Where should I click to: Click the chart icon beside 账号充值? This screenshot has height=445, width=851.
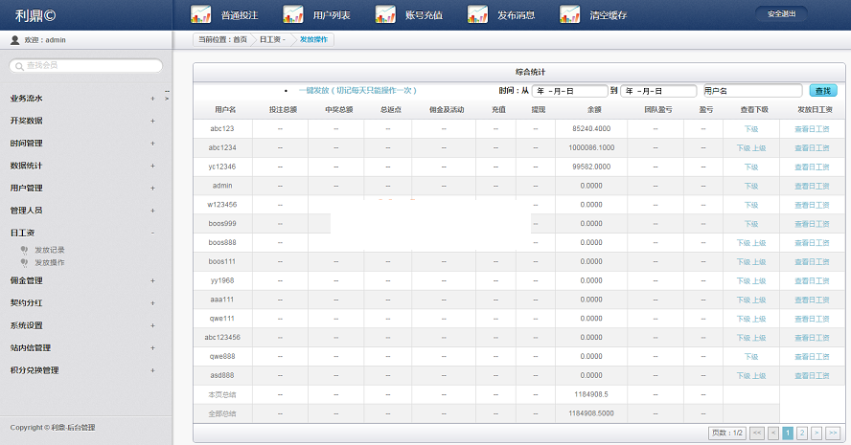coord(385,14)
